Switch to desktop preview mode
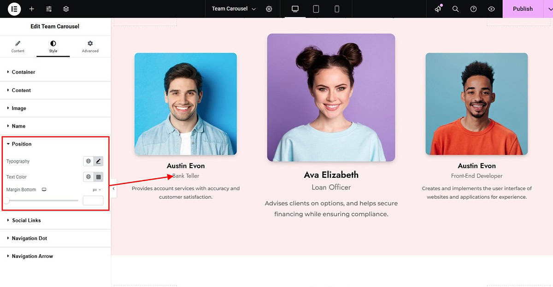The height and width of the screenshot is (287, 553). [295, 9]
